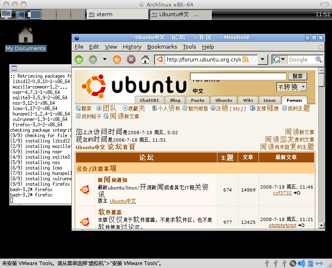The height and width of the screenshot is (268, 332).
Task: Click the 阅读您发表的文章 link
Action: tap(290, 139)
